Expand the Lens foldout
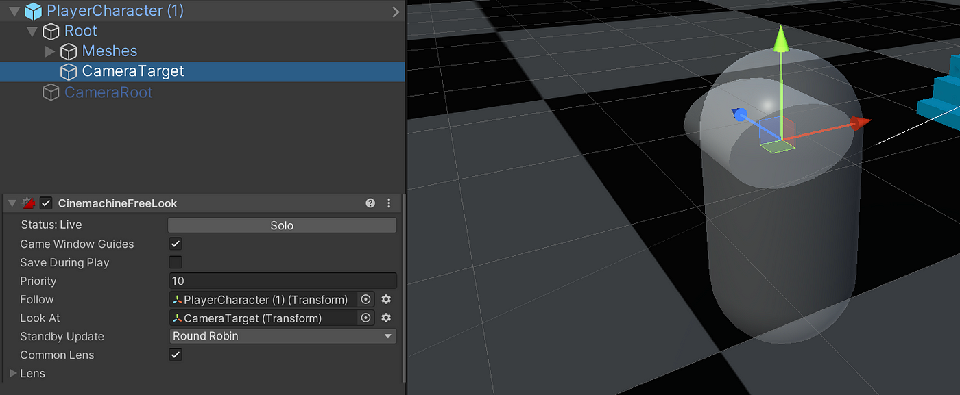Viewport: 960px width, 395px height. click(x=14, y=374)
